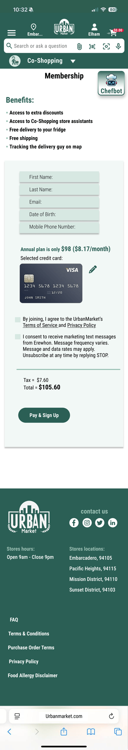Click the Email input field
The width and height of the screenshot is (128, 750).
pyautogui.click(x=59, y=202)
